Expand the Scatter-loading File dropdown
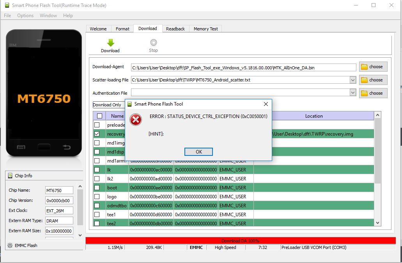Screen dimensions: 402x263 tap(353, 80)
